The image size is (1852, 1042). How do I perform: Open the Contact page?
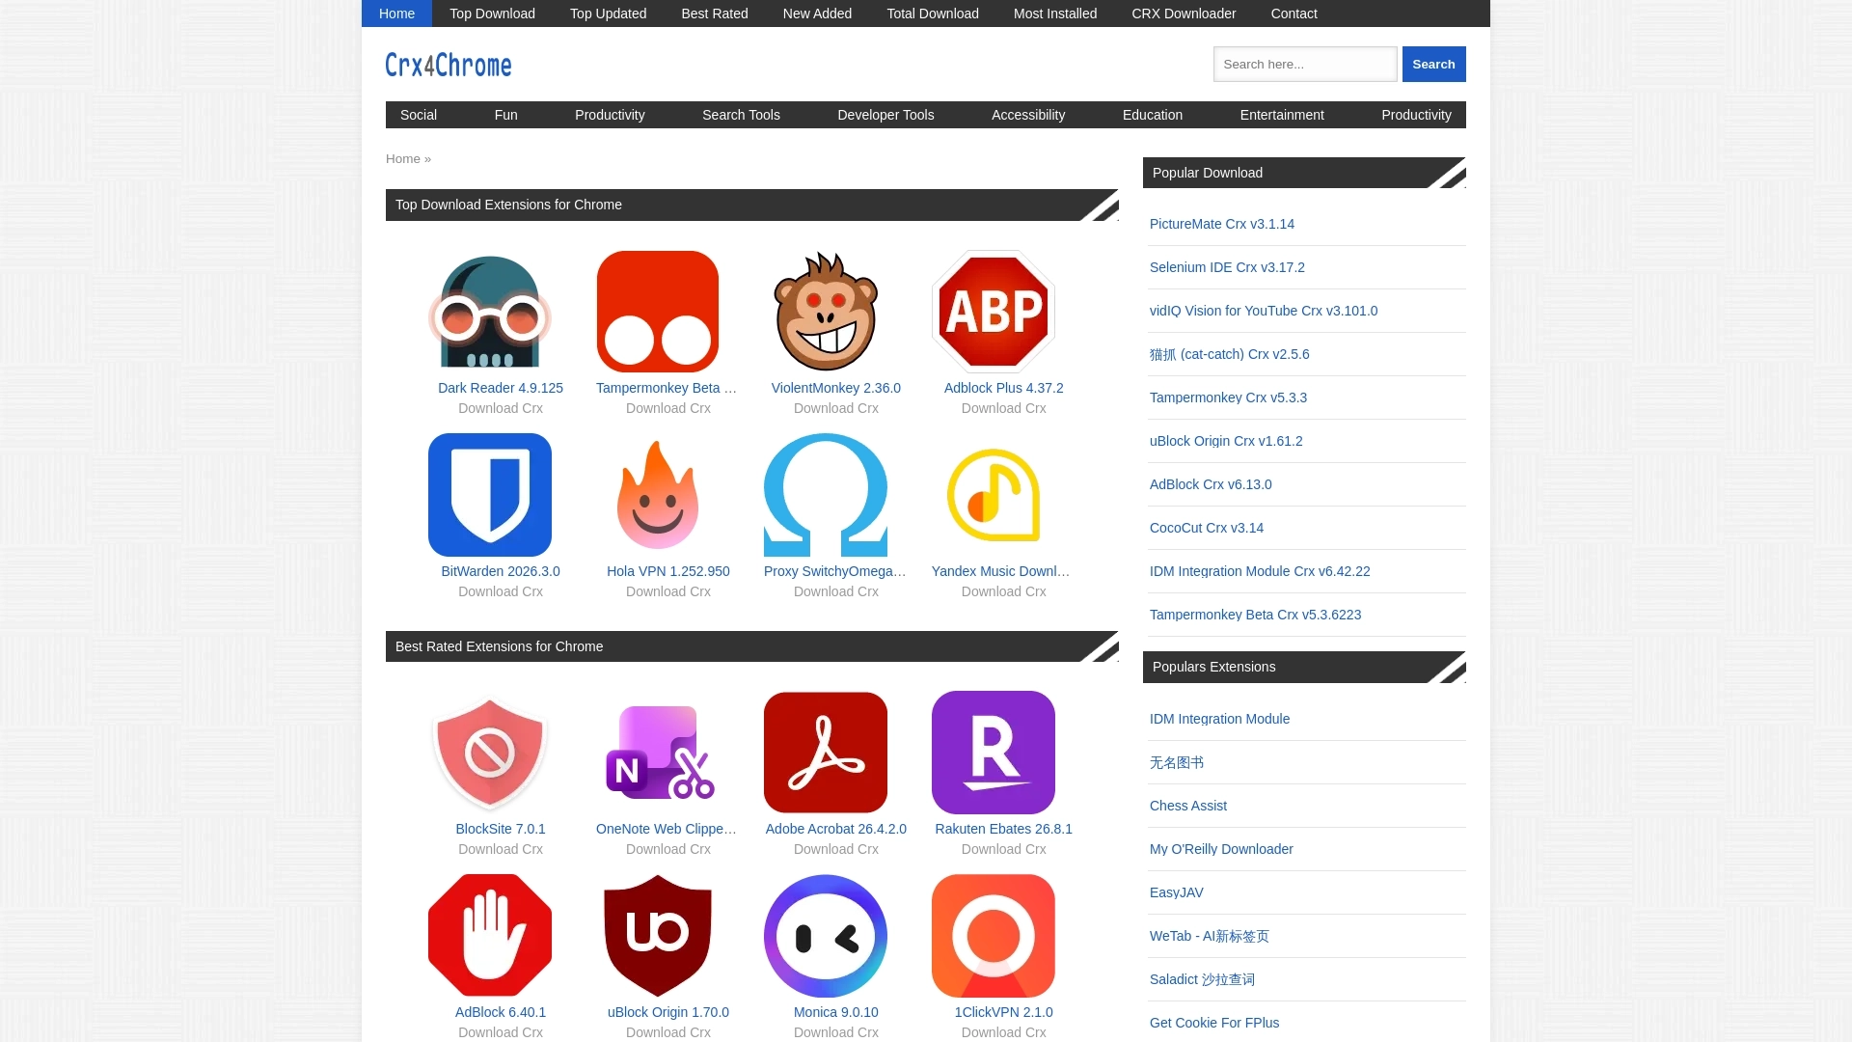tap(1294, 14)
